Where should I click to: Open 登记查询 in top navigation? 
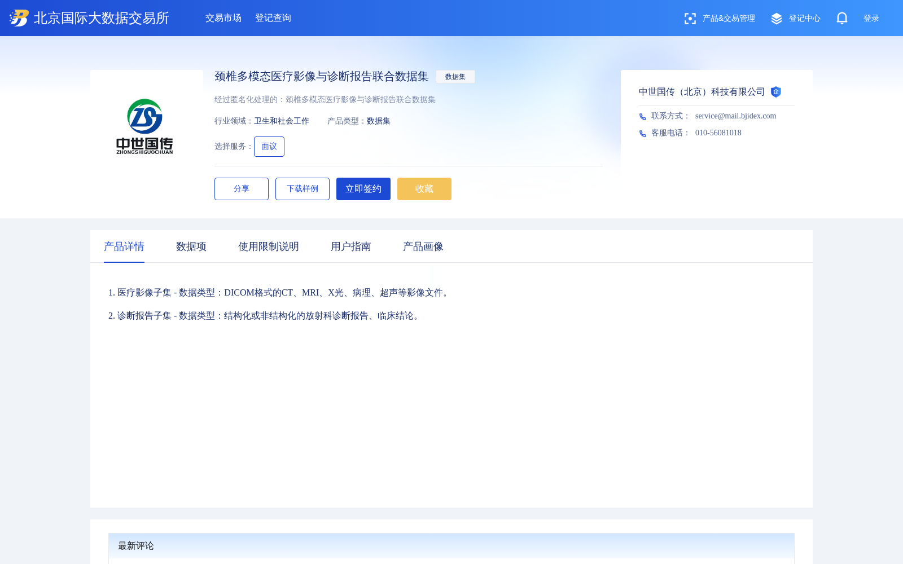[x=273, y=18]
